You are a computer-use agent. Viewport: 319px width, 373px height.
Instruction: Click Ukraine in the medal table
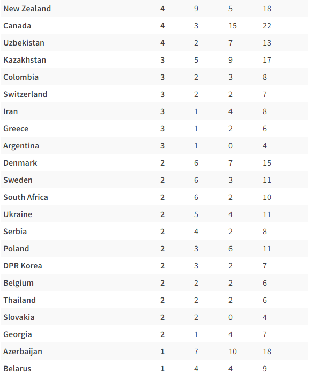coord(18,214)
